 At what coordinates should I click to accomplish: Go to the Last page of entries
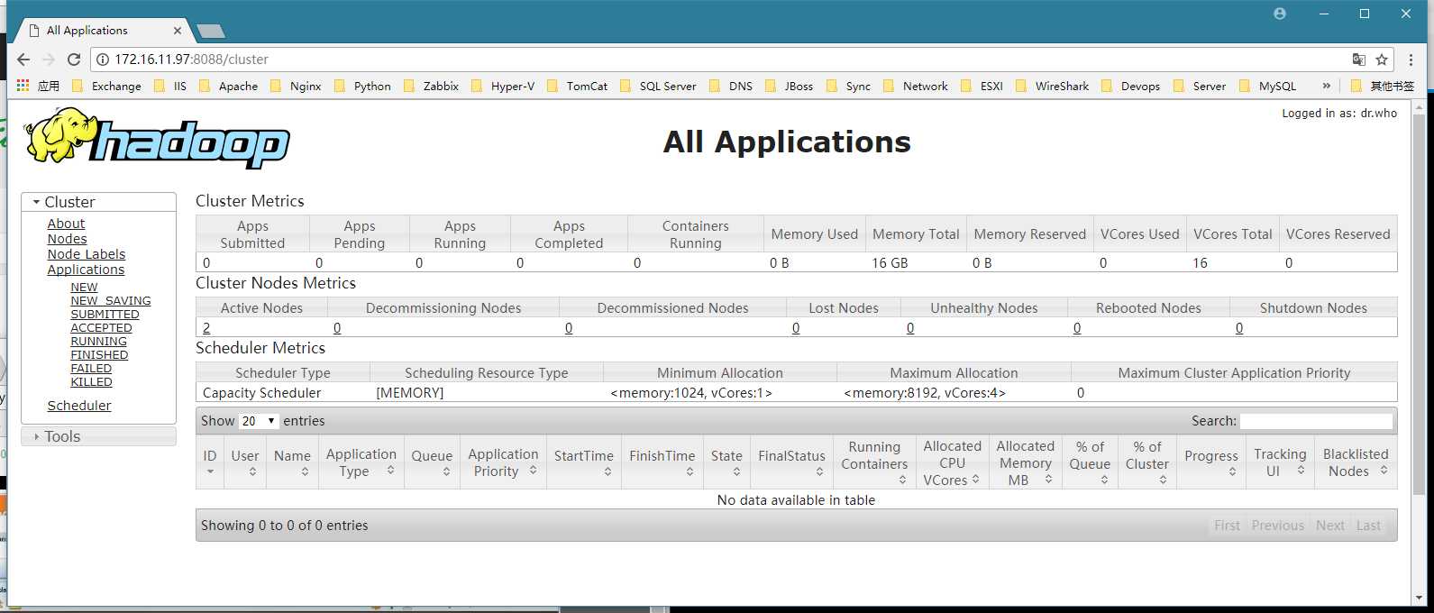tap(1368, 526)
